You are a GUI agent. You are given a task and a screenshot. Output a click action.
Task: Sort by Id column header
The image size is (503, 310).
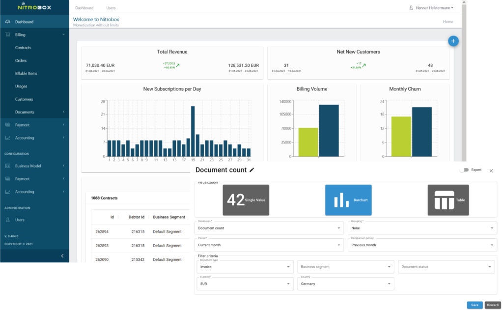(x=112, y=217)
